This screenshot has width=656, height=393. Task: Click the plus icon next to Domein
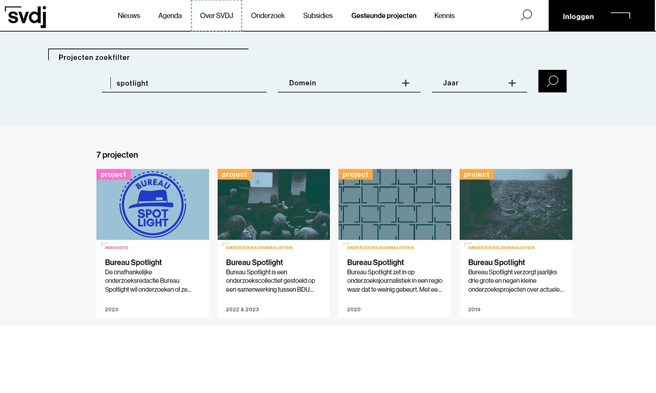point(406,83)
